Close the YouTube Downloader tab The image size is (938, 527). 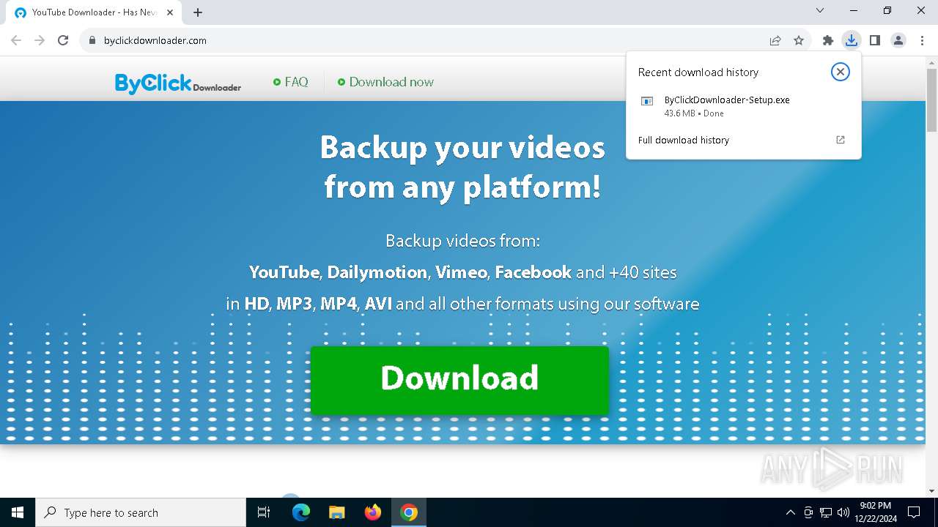click(x=170, y=12)
